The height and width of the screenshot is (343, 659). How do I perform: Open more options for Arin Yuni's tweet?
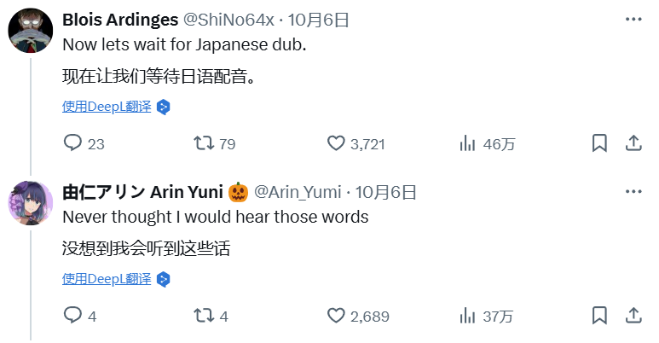[x=633, y=191]
